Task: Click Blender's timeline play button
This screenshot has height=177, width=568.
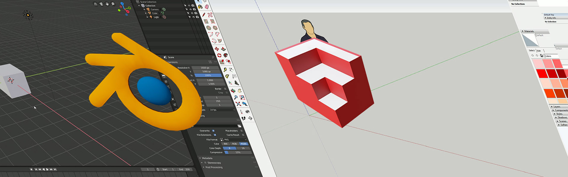Action: click(x=47, y=169)
